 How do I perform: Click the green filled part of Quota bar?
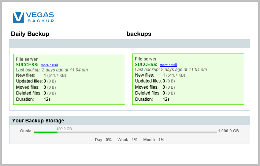click(x=45, y=132)
